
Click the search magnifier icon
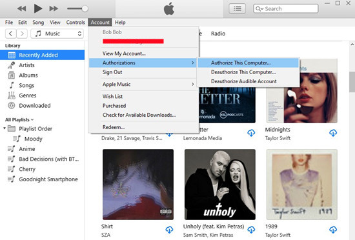pyautogui.click(x=258, y=9)
